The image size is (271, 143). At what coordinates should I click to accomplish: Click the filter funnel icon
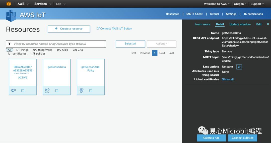(10, 44)
